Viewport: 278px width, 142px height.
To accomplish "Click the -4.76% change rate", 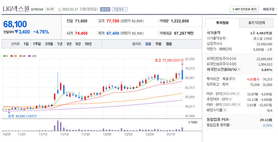I will tap(41, 32).
